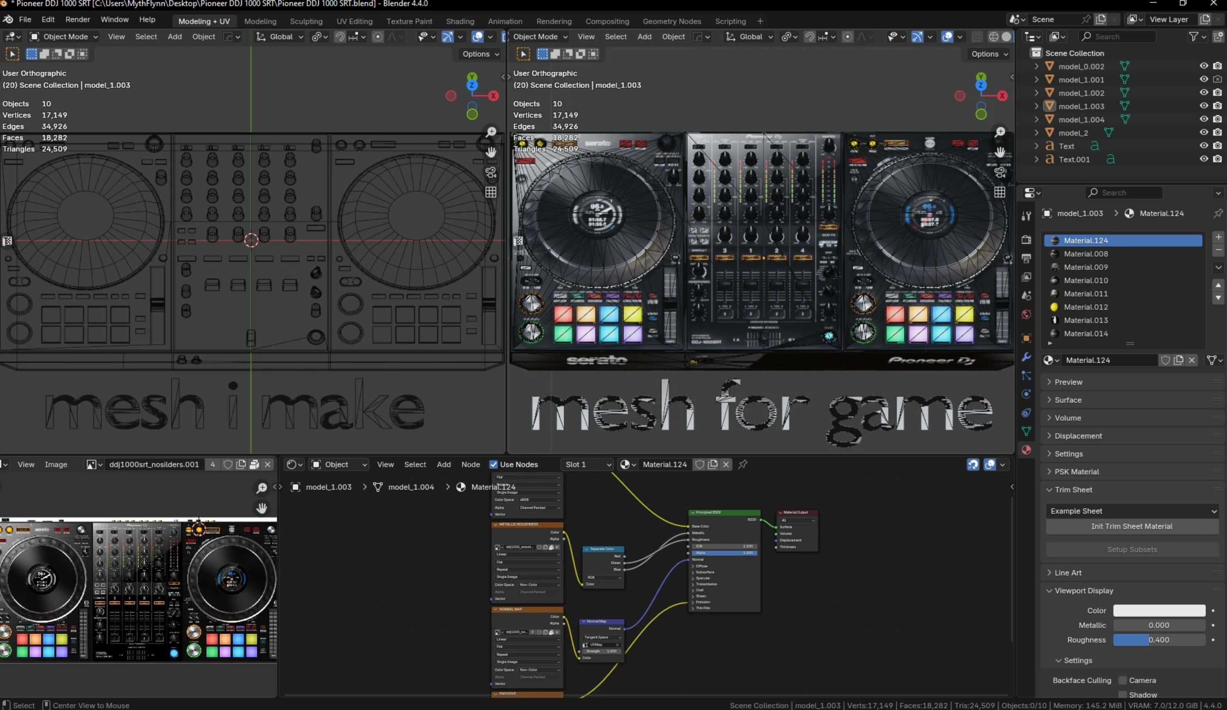The width and height of the screenshot is (1227, 710).
Task: Open the Slot 1 dropdown in node editor
Action: pyautogui.click(x=588, y=465)
